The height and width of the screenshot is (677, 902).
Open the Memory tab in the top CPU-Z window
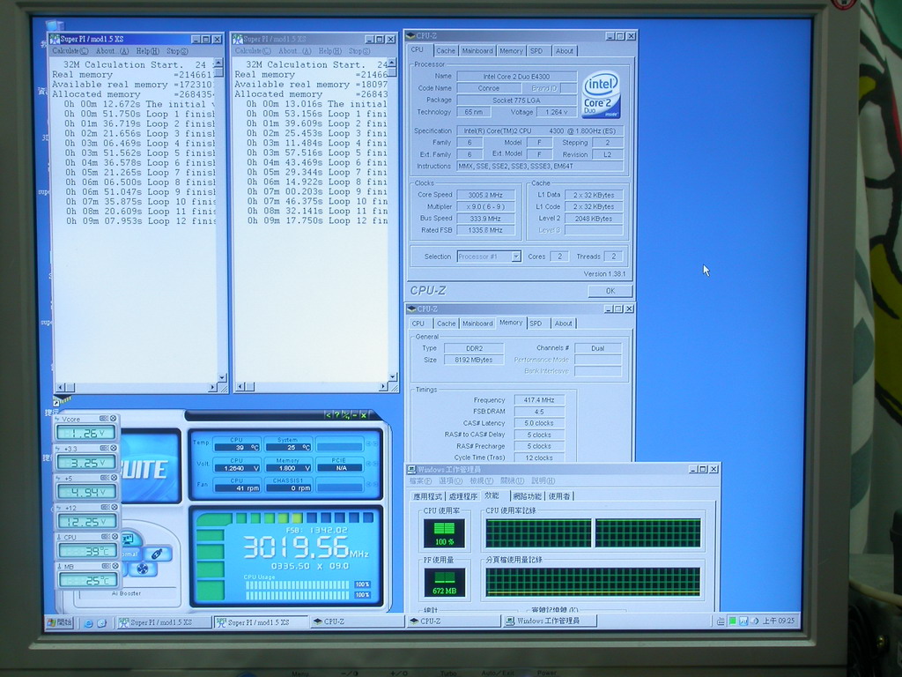511,50
